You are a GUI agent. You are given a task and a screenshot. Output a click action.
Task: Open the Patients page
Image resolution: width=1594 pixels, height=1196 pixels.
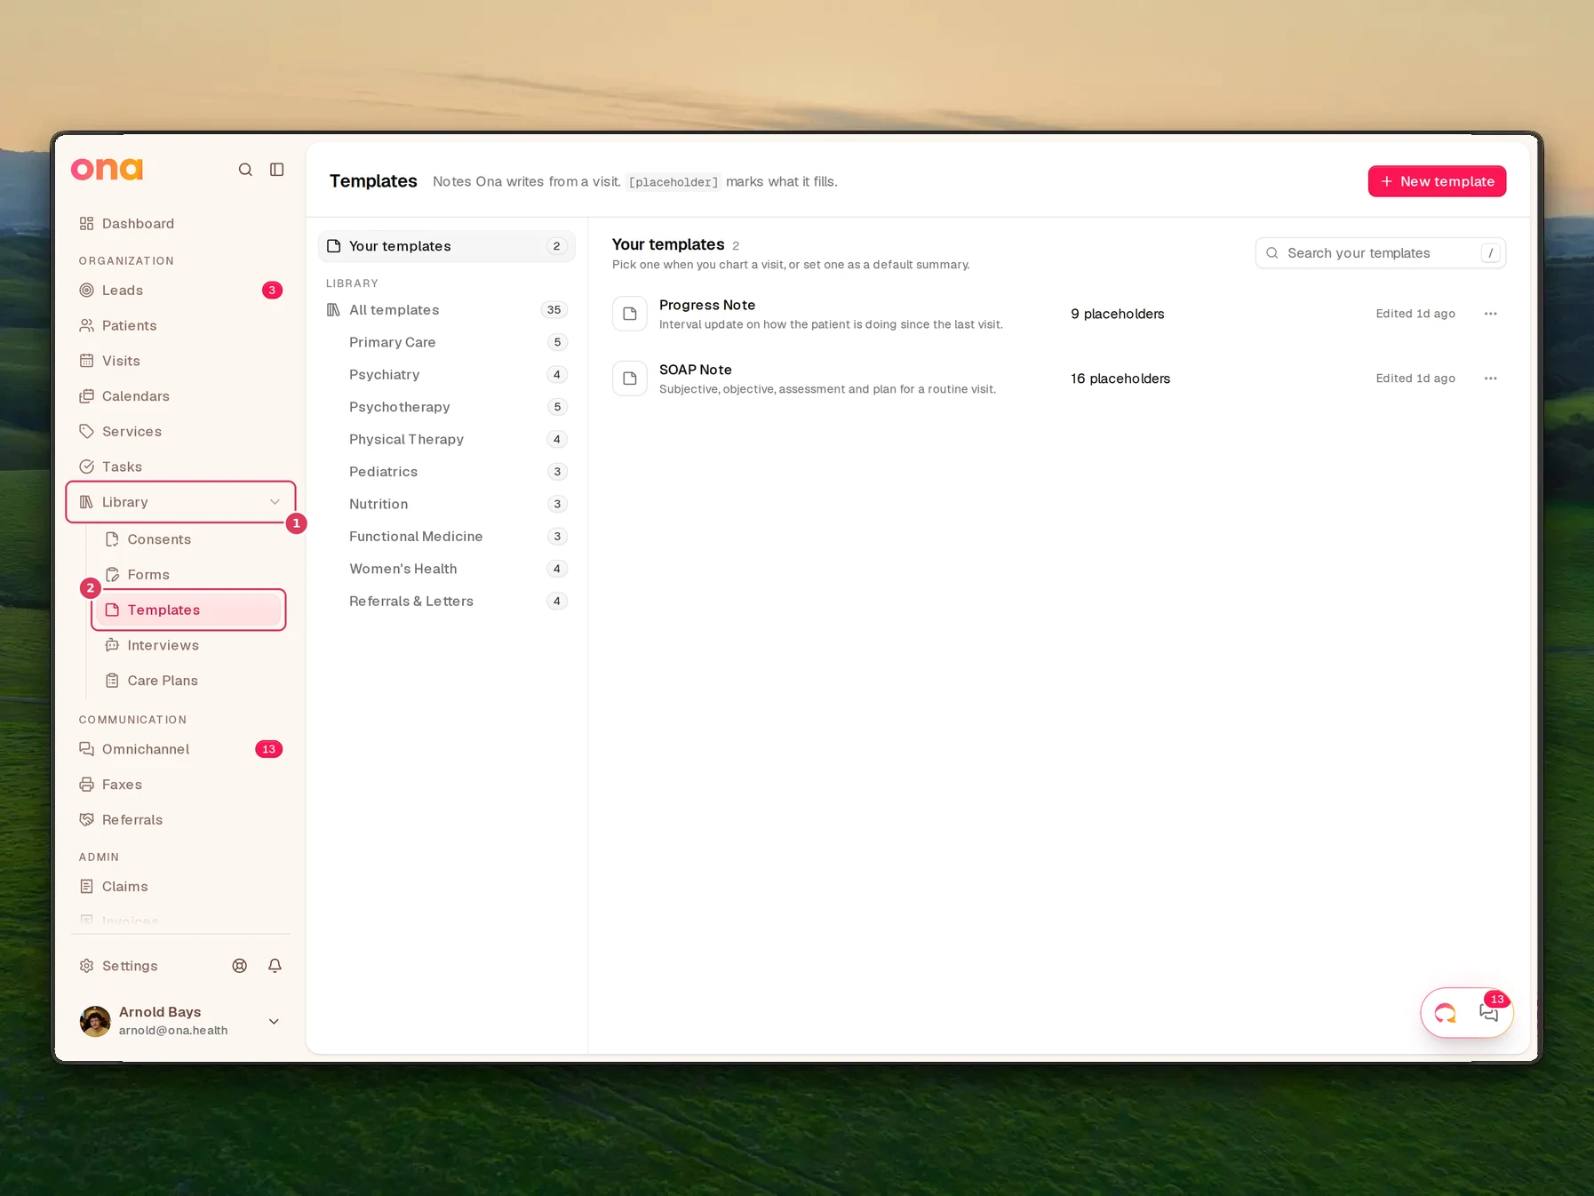pyautogui.click(x=180, y=326)
